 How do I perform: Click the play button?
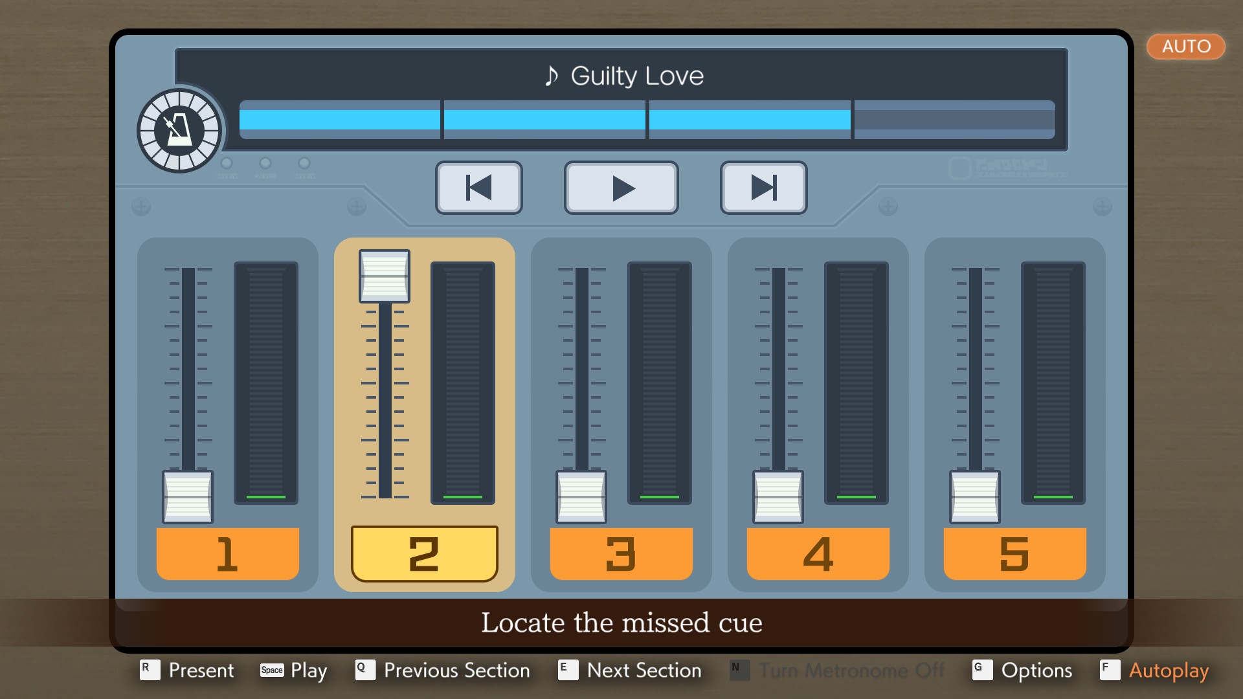point(621,188)
